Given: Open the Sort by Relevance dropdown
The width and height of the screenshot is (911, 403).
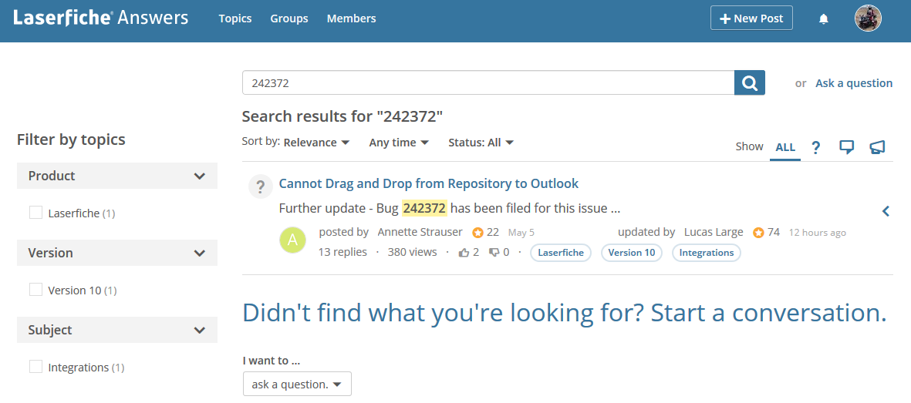Looking at the screenshot, I should click(x=316, y=143).
